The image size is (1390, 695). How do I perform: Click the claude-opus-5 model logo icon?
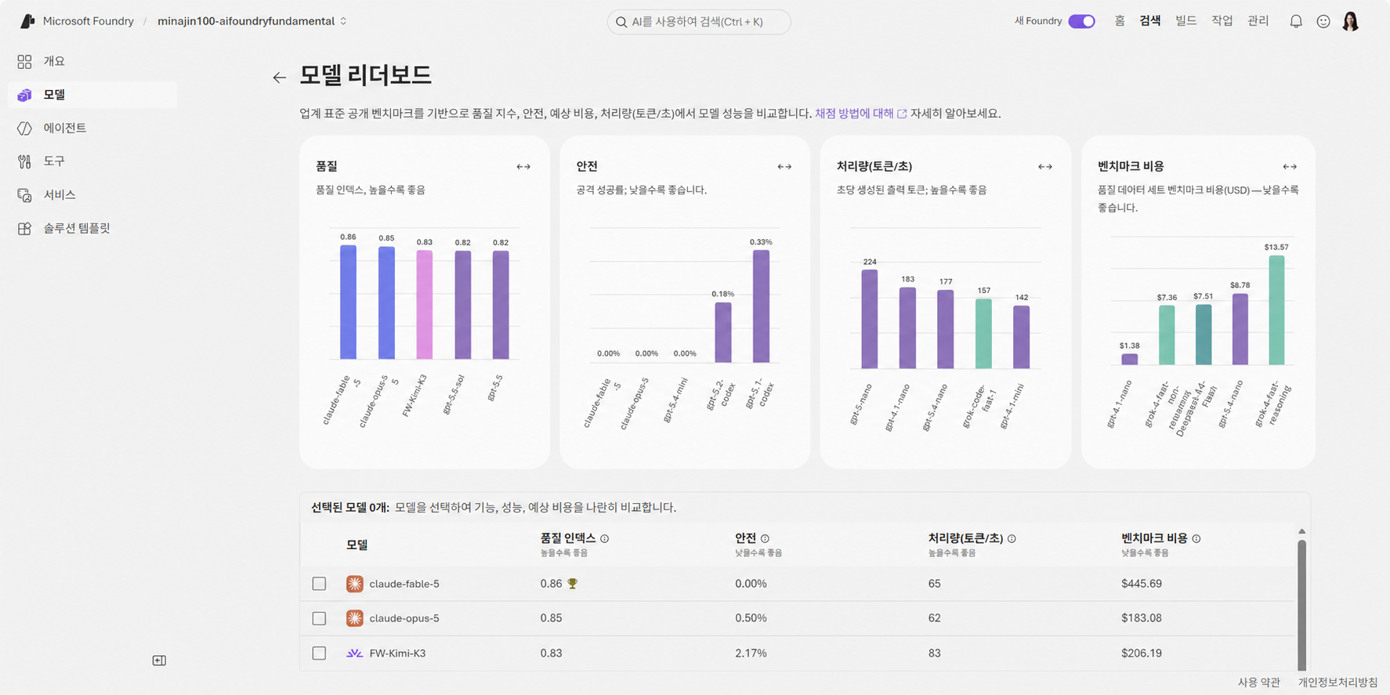coord(355,618)
